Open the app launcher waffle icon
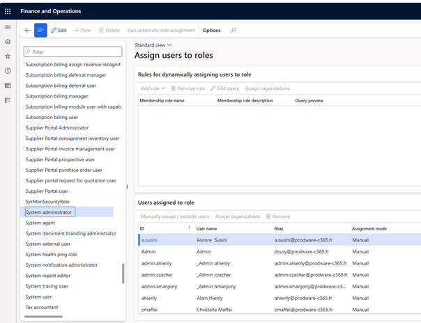 [8, 11]
